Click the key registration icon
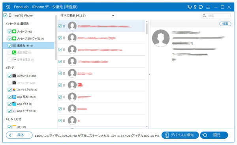This screenshot has height=145, width=237. (x=195, y=7)
